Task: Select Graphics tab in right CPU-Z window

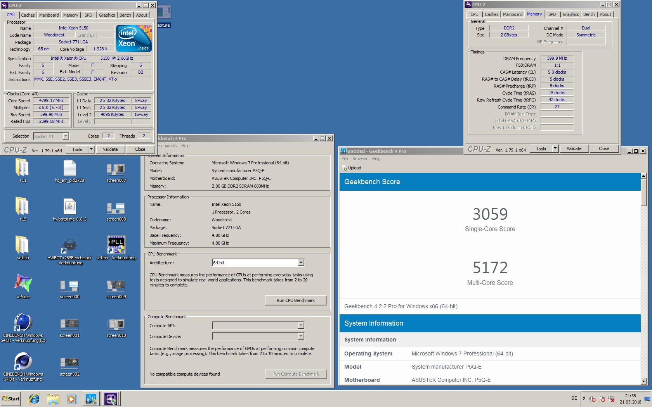Action: pos(570,14)
